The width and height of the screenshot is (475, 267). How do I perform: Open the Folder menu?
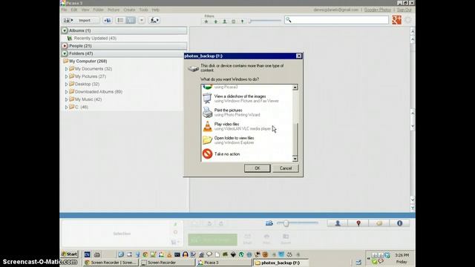coord(99,10)
